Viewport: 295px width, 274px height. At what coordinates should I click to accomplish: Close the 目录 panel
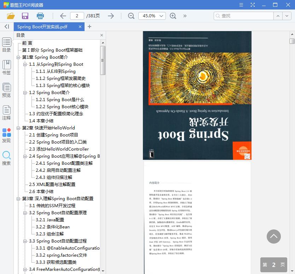(102, 35)
